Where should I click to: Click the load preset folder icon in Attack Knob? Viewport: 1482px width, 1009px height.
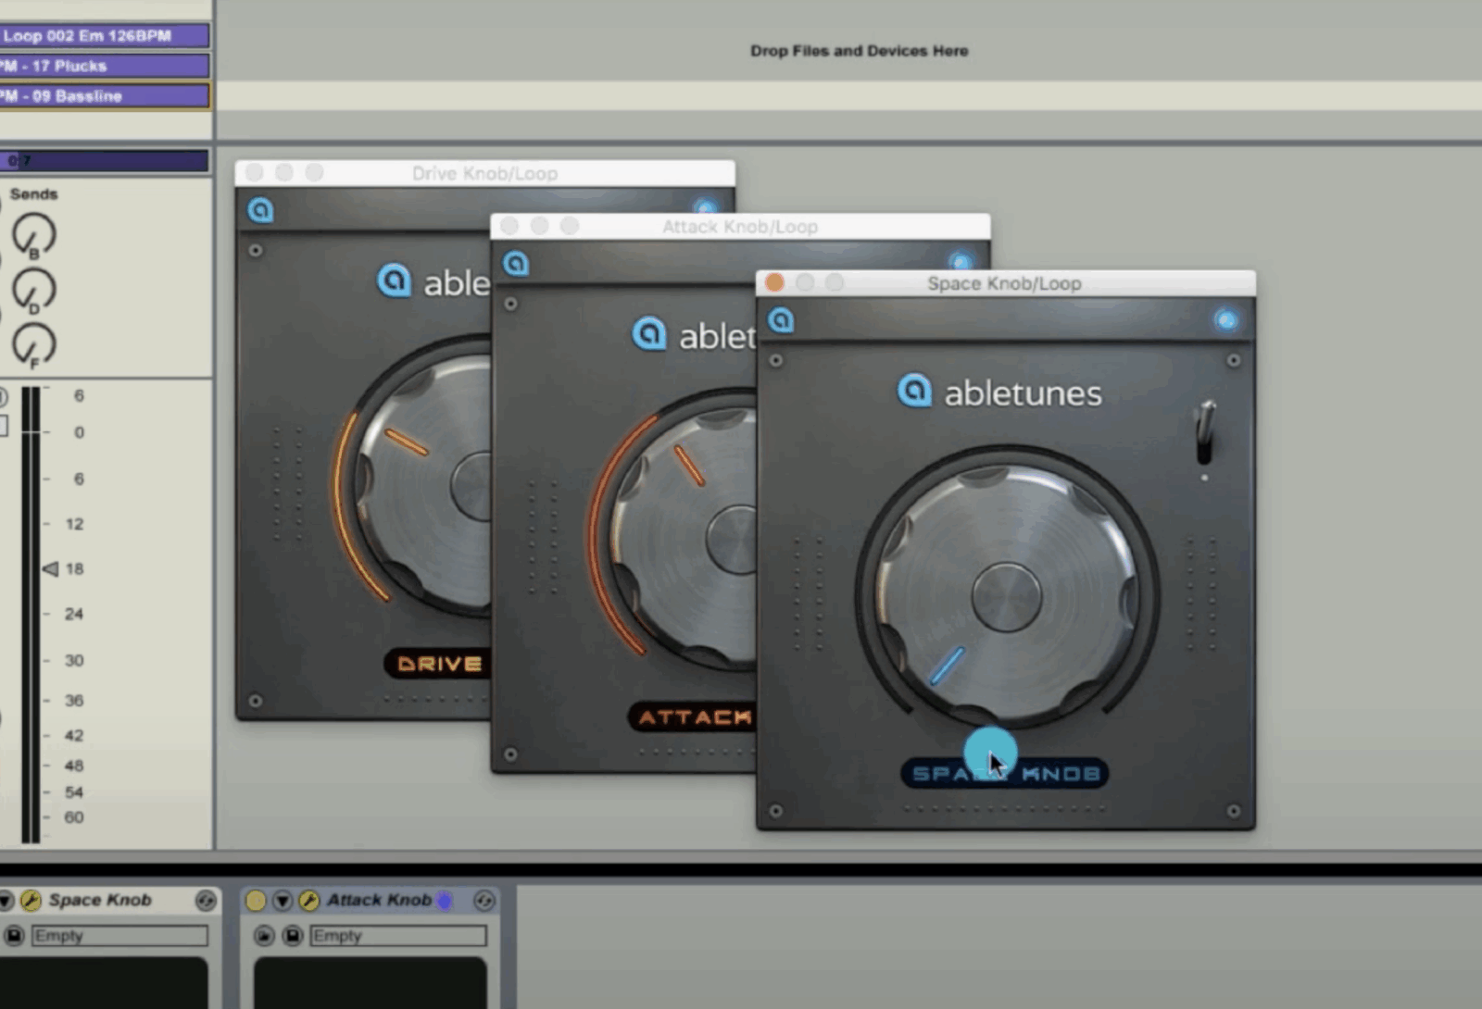[265, 936]
